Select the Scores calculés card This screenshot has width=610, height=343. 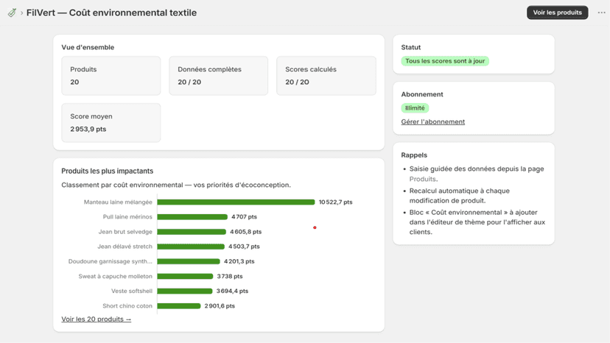click(x=326, y=75)
